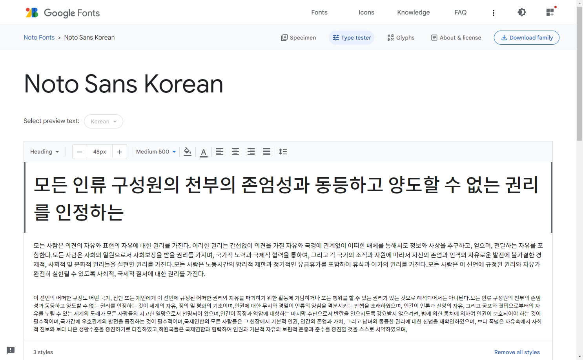This screenshot has width=583, height=360.
Task: Click the Type tester sliders icon
Action: (336, 38)
